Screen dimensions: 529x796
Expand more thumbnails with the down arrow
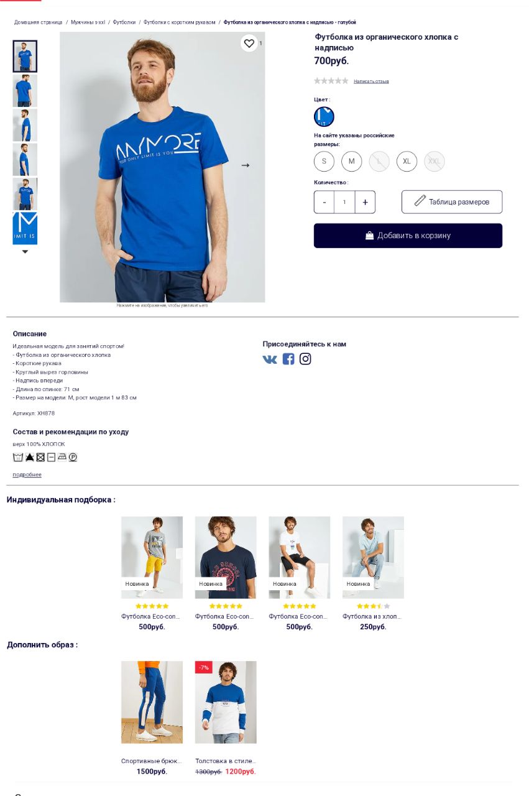click(25, 252)
